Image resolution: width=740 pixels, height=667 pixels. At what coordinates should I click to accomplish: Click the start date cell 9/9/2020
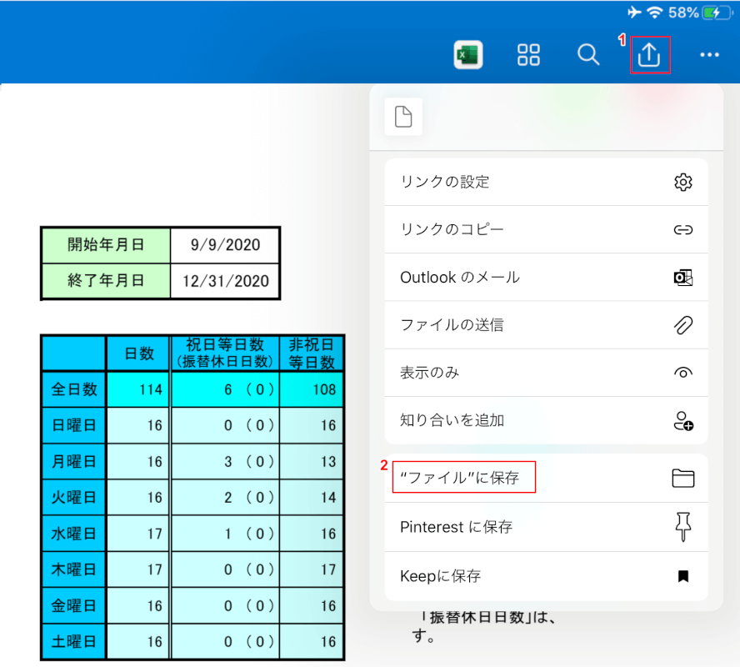[x=225, y=245]
